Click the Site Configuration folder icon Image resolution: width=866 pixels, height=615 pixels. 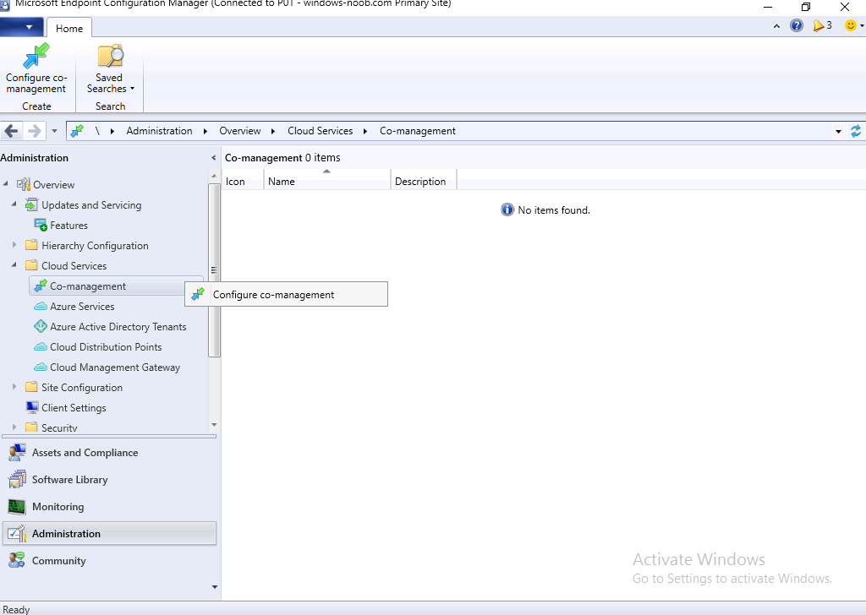point(31,387)
